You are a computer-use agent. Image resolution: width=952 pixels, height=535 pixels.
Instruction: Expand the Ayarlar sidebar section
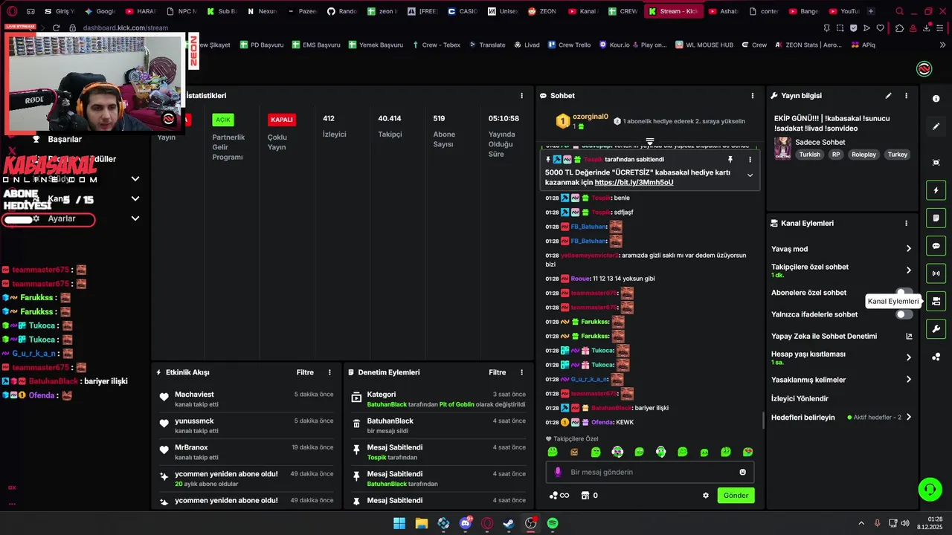point(135,218)
